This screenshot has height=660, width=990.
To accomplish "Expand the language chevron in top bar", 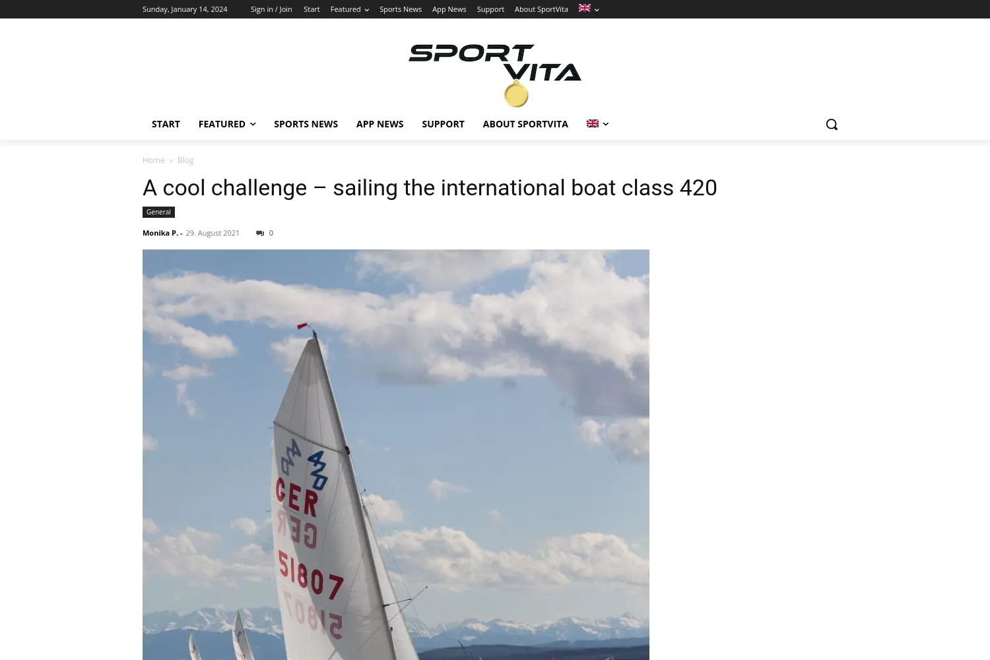I will 597,10.
